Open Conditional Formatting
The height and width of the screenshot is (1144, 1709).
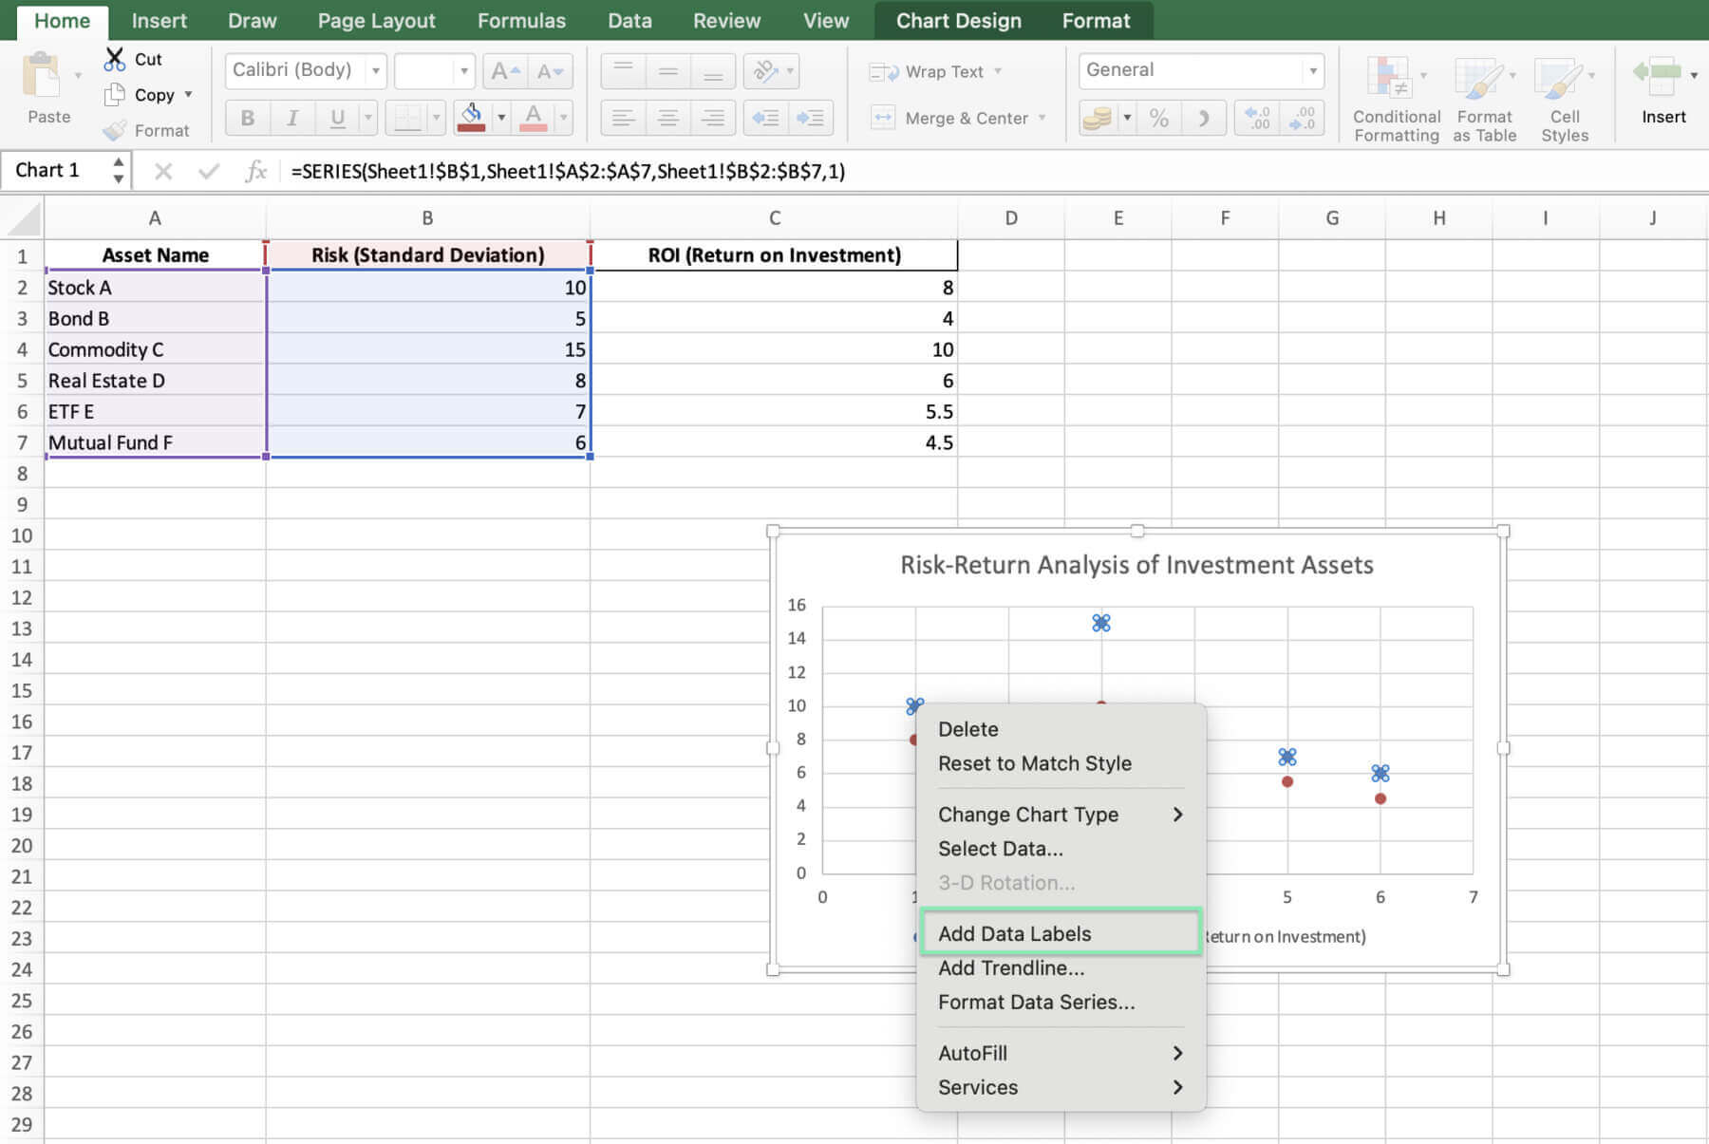tap(1396, 99)
